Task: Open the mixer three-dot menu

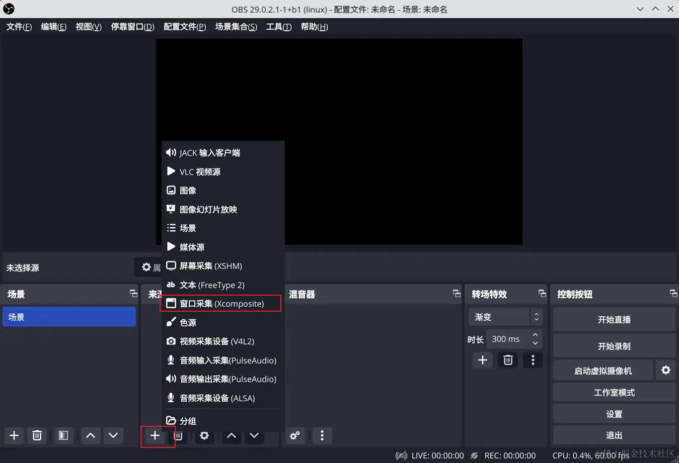Action: point(322,435)
